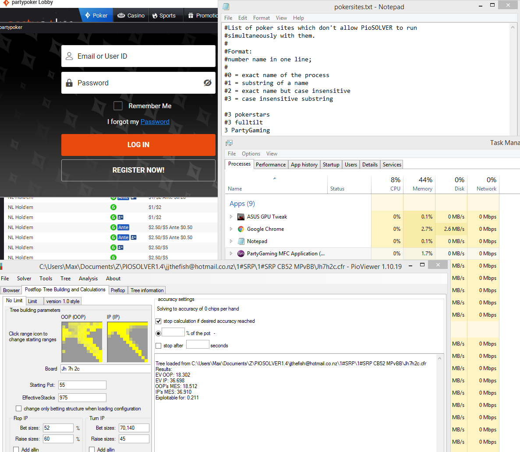Click scroll up arrow in Notepad
This screenshot has width=520, height=452.
pyautogui.click(x=513, y=27)
